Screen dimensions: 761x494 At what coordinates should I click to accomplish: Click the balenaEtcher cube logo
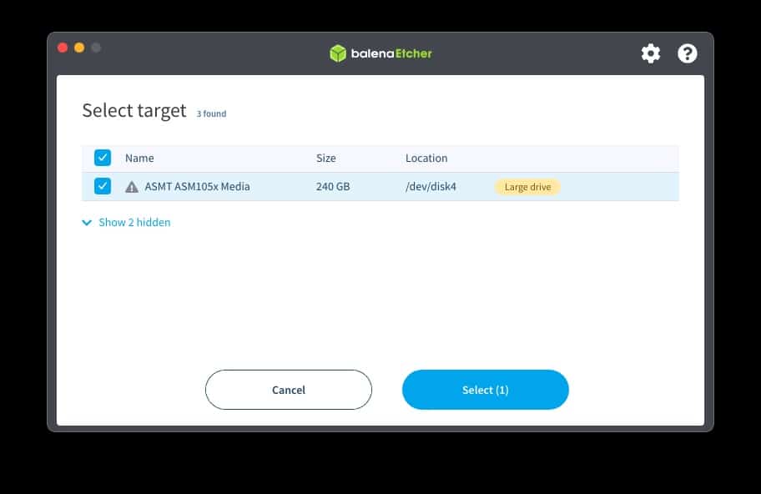(338, 53)
